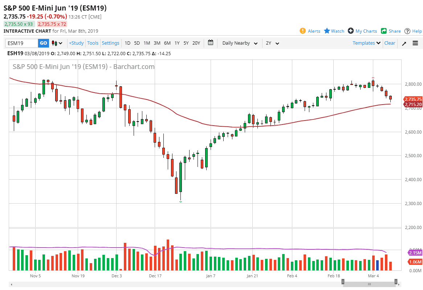Switch to the 1Y timeframe

[177, 43]
